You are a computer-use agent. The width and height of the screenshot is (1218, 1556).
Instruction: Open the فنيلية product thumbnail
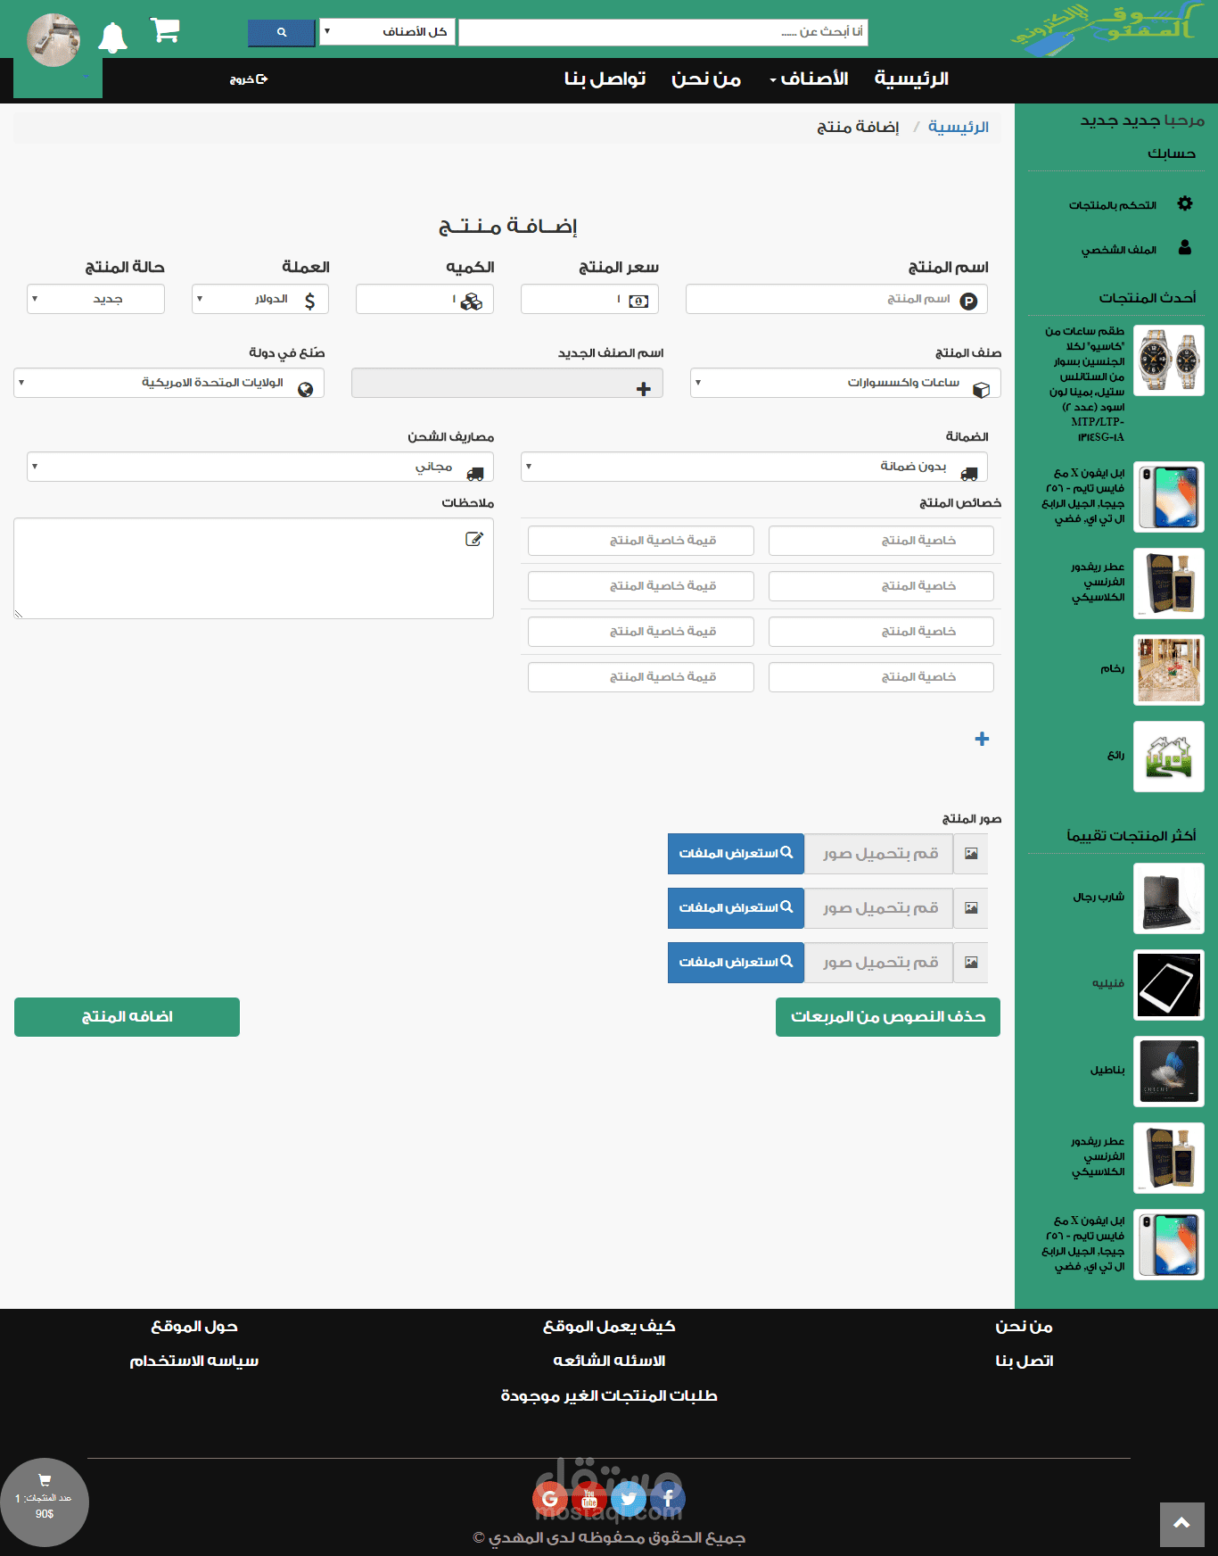(x=1169, y=985)
